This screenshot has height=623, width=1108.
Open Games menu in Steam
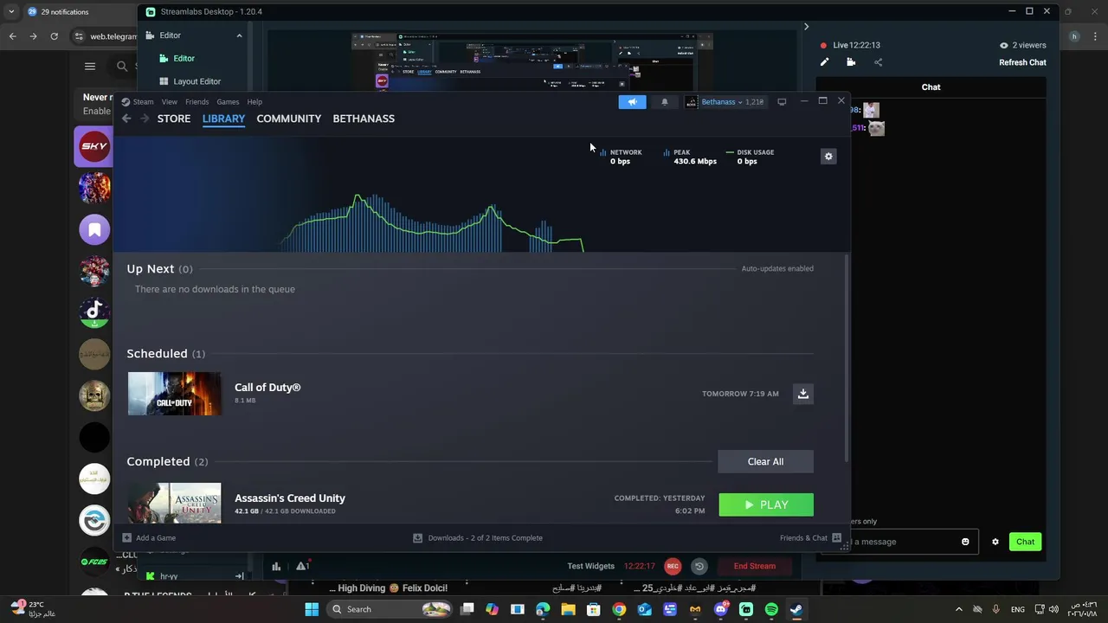click(228, 102)
